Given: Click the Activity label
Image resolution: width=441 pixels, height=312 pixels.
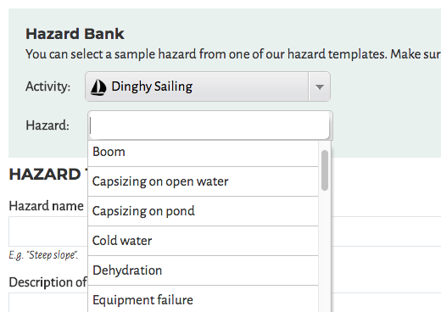Looking at the screenshot, I should pos(48,86).
